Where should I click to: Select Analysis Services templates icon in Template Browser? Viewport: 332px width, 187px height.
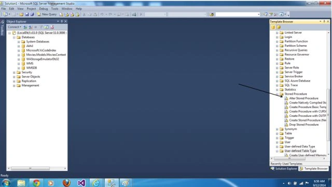(279, 27)
